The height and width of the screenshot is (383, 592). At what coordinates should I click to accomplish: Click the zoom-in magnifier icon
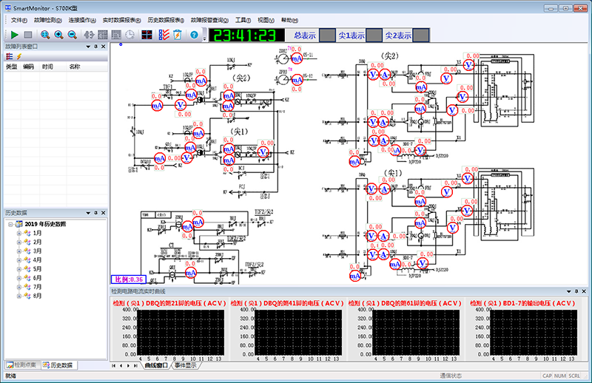point(58,35)
